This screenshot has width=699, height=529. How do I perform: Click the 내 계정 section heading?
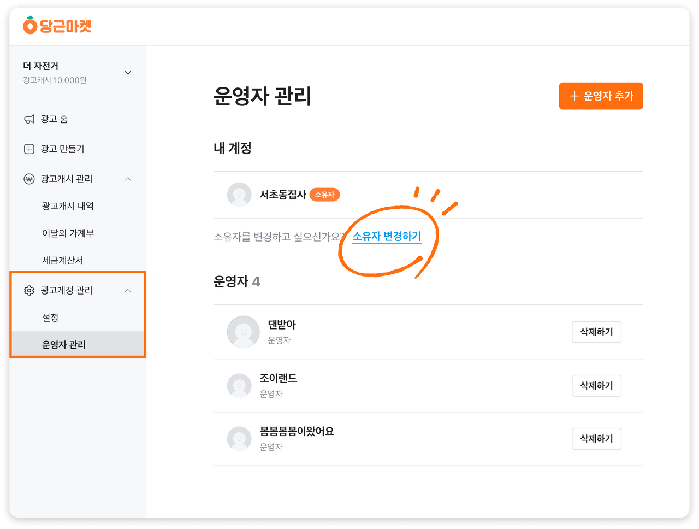(x=233, y=148)
